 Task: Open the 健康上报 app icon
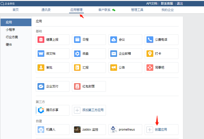pyautogui.click(x=41, y=40)
